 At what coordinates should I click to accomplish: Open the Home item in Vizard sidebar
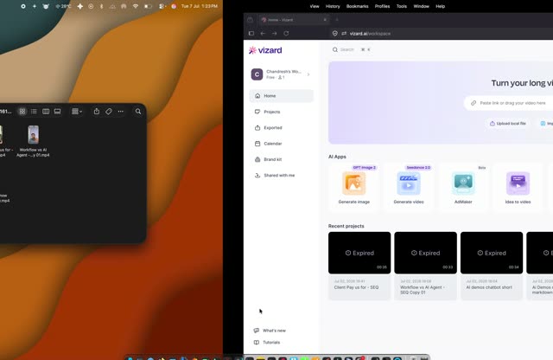pos(281,96)
